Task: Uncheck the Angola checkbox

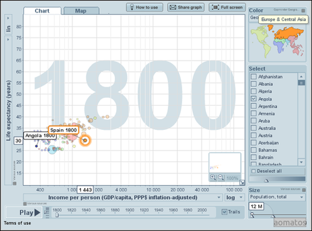Action: click(x=253, y=99)
